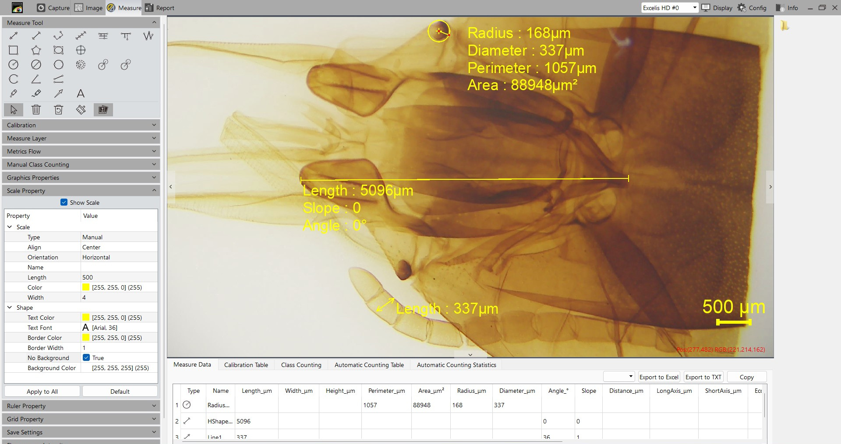Select the arc measure tool
The image size is (841, 444).
(x=14, y=79)
